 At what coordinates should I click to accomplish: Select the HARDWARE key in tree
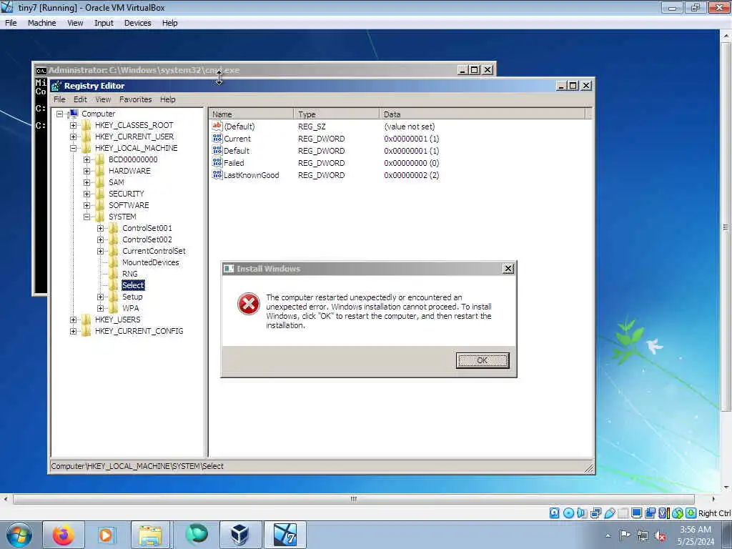(129, 171)
